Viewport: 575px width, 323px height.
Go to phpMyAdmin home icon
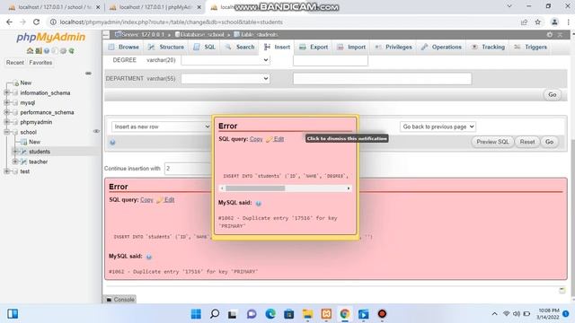point(30,51)
